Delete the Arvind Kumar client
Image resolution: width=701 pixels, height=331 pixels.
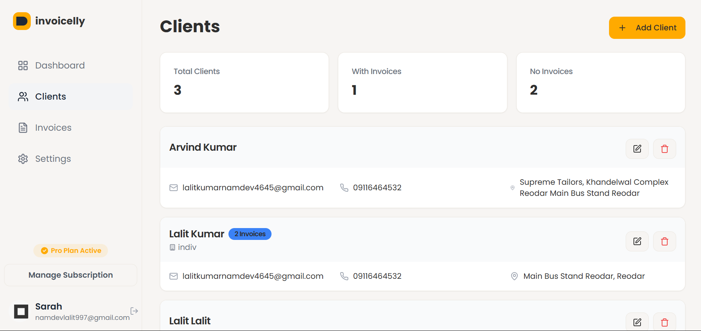(664, 149)
